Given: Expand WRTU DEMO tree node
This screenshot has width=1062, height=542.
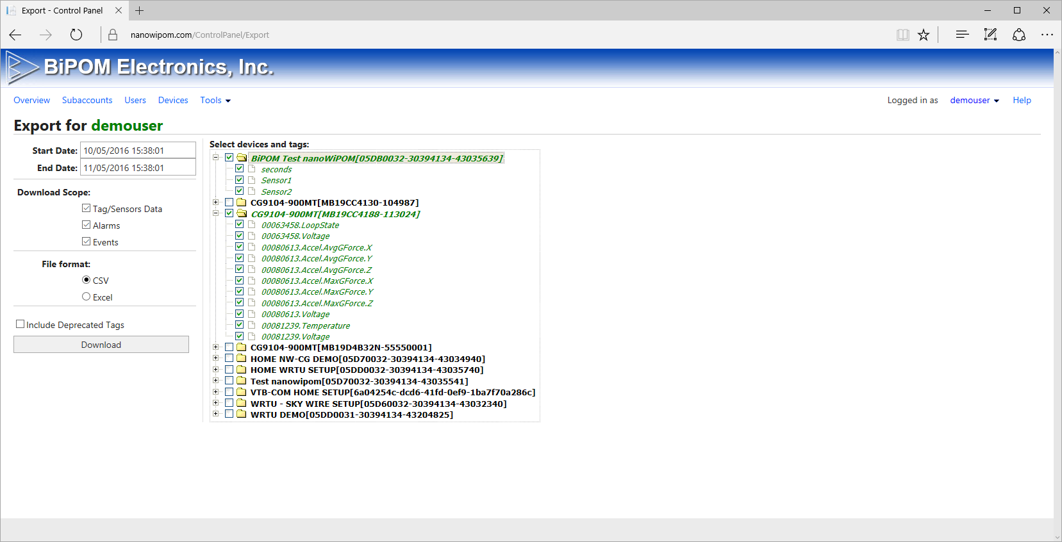Looking at the screenshot, I should (216, 414).
